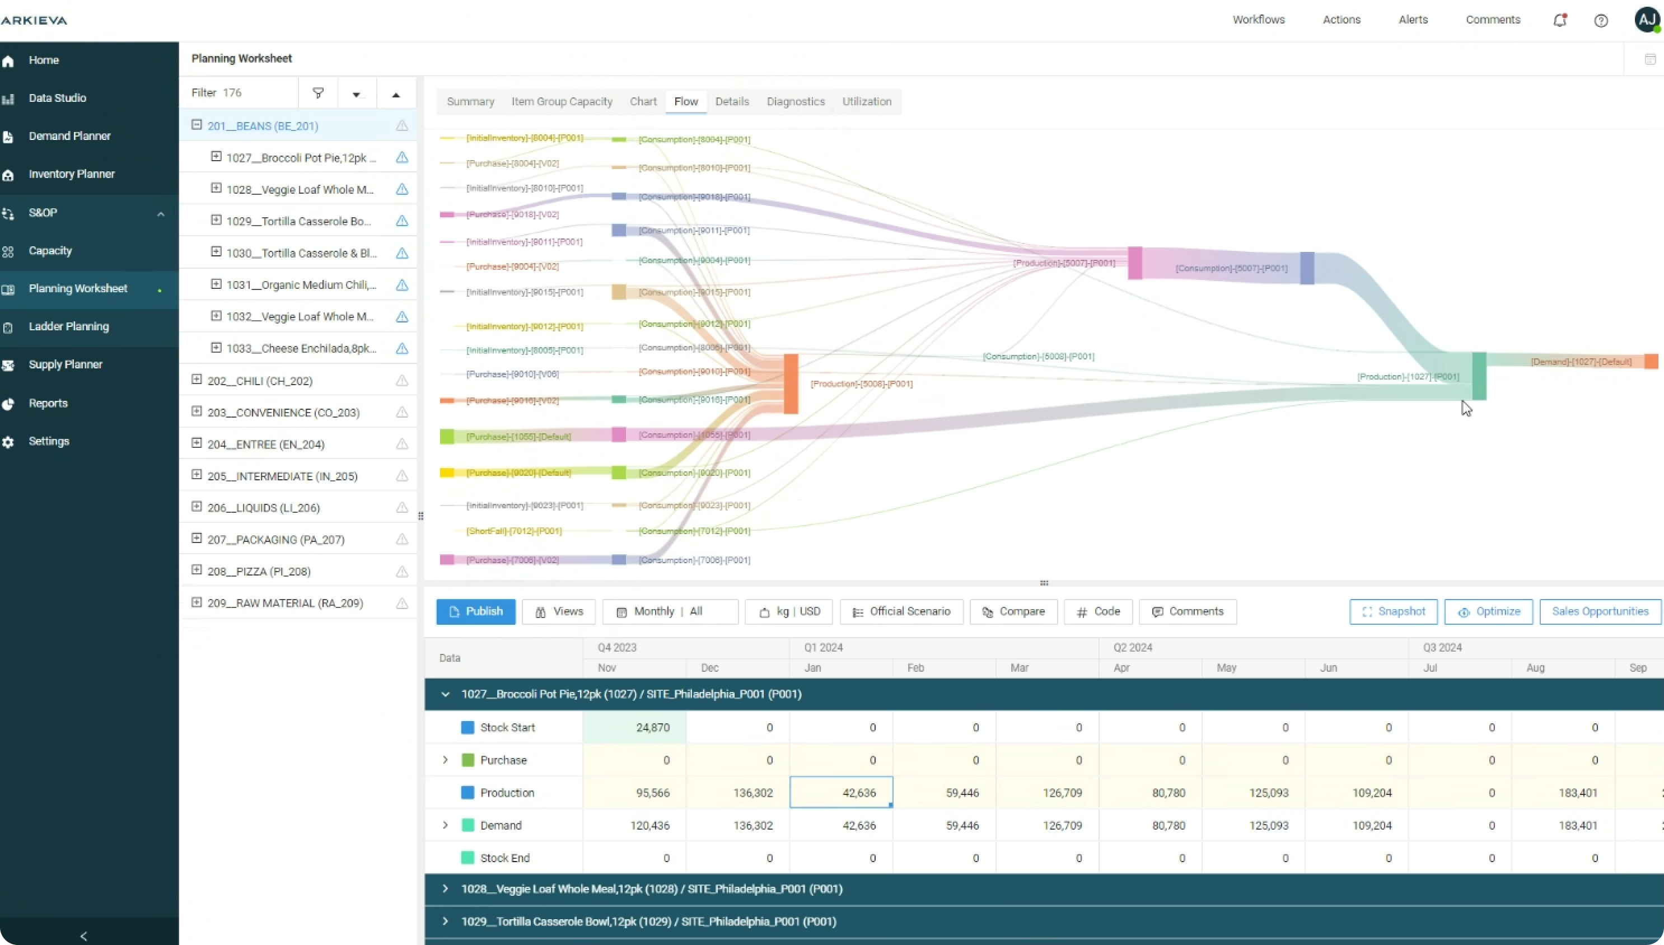The height and width of the screenshot is (945, 1664).
Task: Open the Alerts menu in header
Action: (x=1413, y=20)
